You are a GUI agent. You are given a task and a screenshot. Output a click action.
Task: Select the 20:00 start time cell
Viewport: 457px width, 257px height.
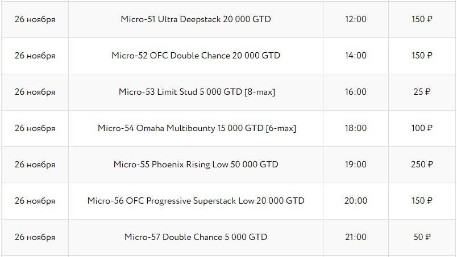click(355, 201)
